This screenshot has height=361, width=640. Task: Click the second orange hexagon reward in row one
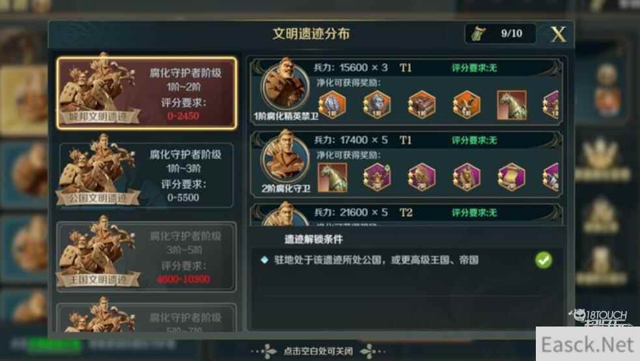click(376, 105)
